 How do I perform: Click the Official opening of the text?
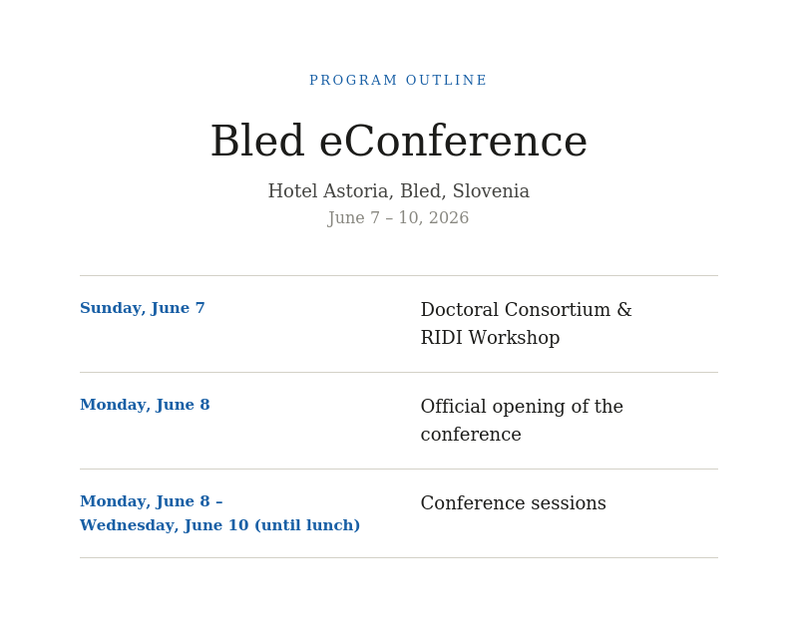click(x=522, y=407)
